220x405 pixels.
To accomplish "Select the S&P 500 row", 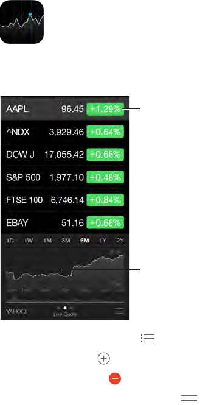I will [x=65, y=177].
